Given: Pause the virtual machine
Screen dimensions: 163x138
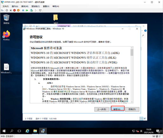Looking at the screenshot, I should [23, 10].
